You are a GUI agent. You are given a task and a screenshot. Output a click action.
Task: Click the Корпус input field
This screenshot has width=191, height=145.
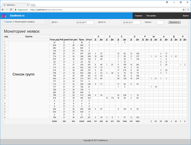click(160, 22)
